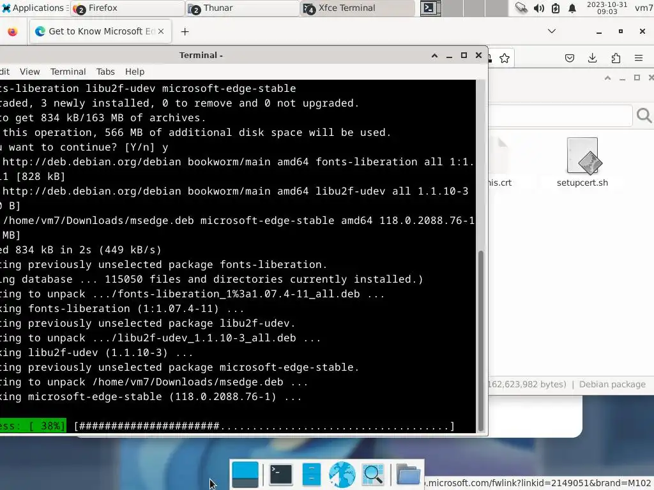Switch to the Xfce Terminal taskbar button

357,8
